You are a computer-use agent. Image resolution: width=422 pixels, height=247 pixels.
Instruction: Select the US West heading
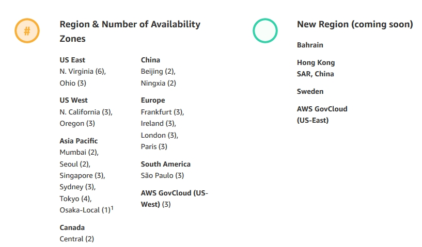[74, 100]
